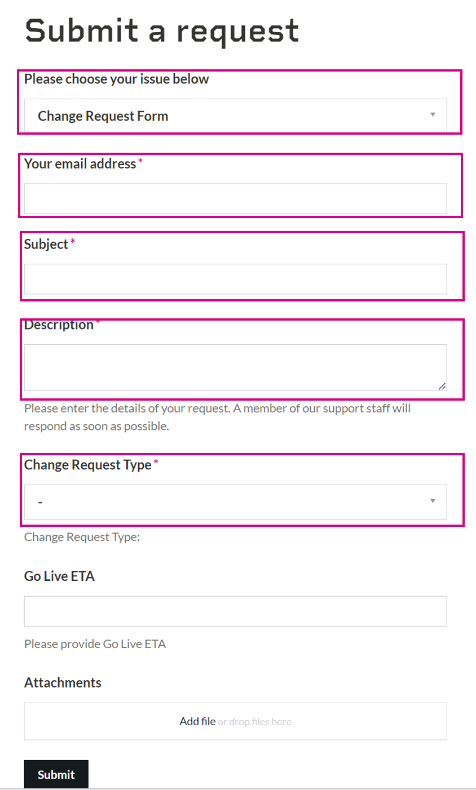
Task: Click the 'or drop files here' attachment area
Action: [x=254, y=722]
